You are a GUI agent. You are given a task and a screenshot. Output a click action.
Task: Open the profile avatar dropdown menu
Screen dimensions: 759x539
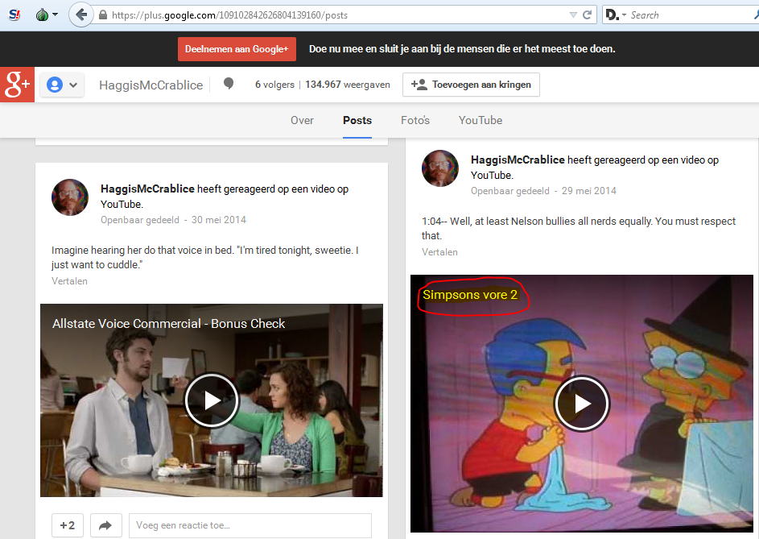pyautogui.click(x=62, y=85)
